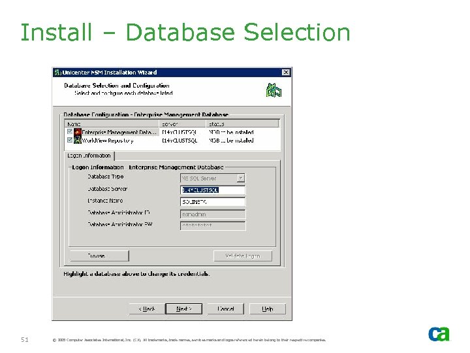Uncheck the WorldView Repository checkbox
The image size is (470, 353).
point(70,140)
